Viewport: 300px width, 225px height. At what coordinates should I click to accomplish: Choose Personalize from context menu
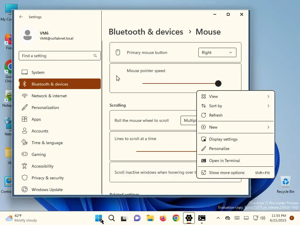point(236,149)
